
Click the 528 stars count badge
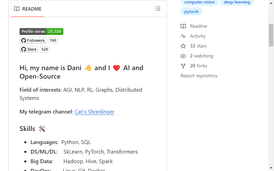coord(45,49)
